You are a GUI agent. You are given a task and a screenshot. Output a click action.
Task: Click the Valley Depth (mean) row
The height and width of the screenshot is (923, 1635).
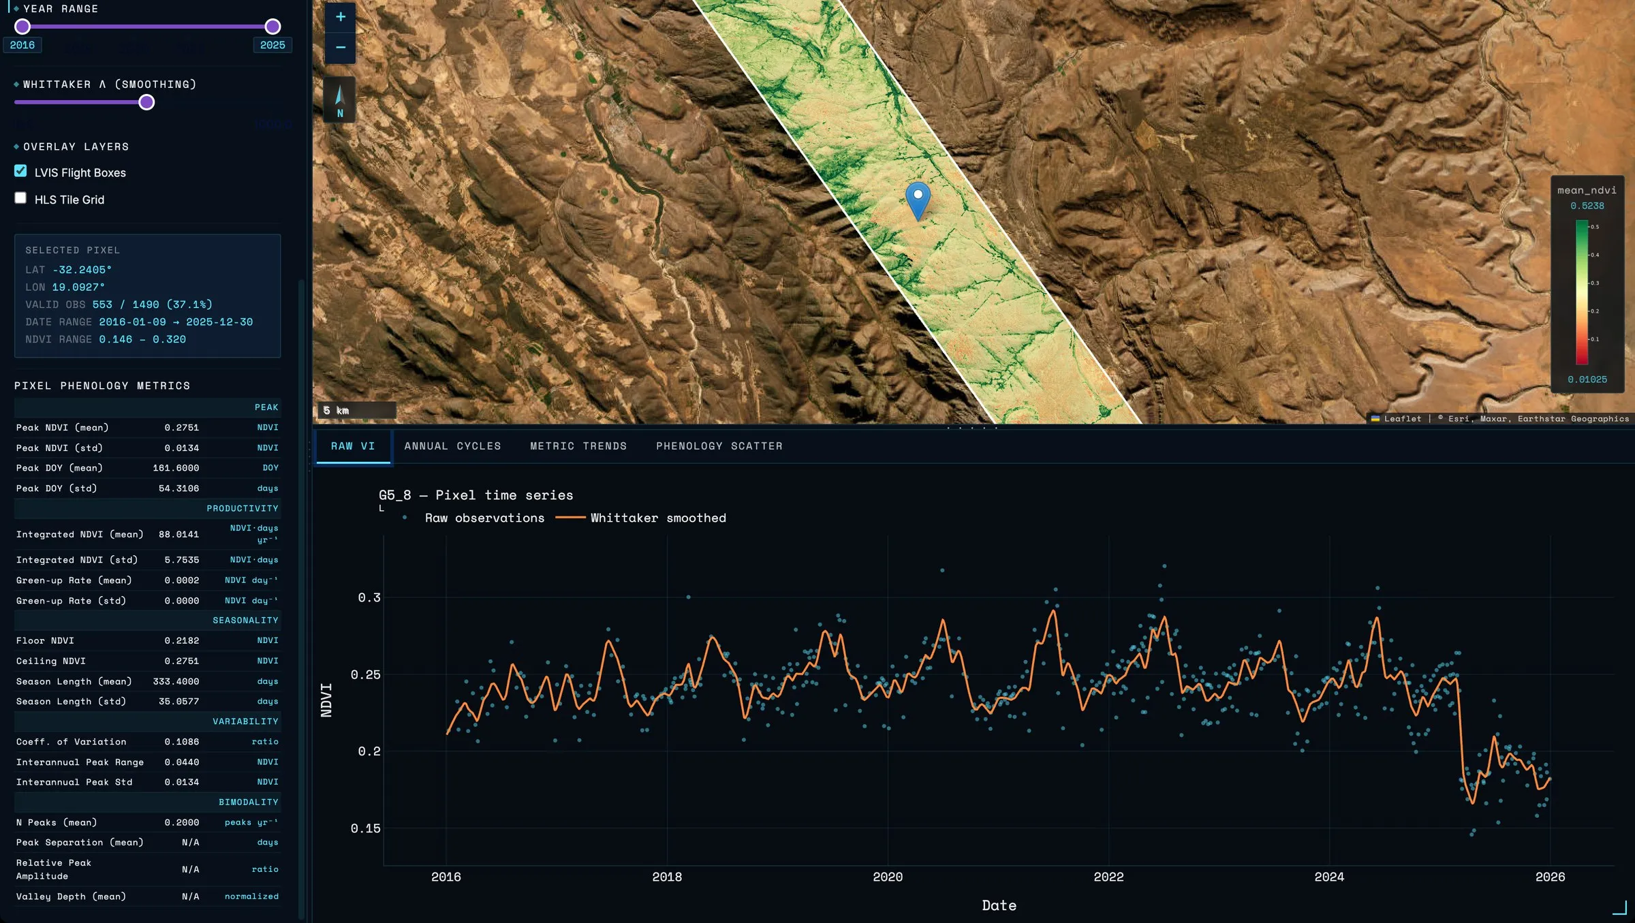(147, 896)
